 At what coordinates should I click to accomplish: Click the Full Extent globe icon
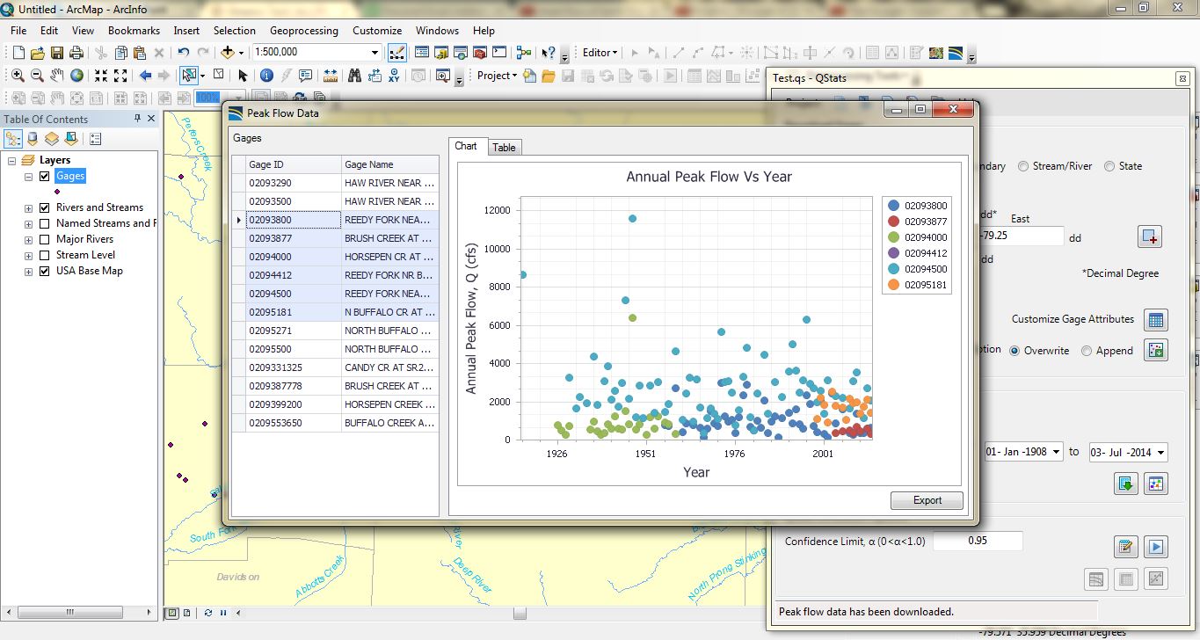(x=77, y=76)
